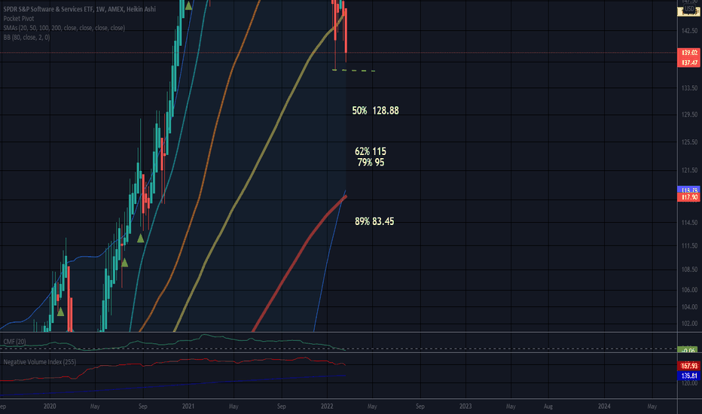This screenshot has width=702, height=414.
Task: Click the blue 136.81 NVI value tag
Action: tap(689, 376)
